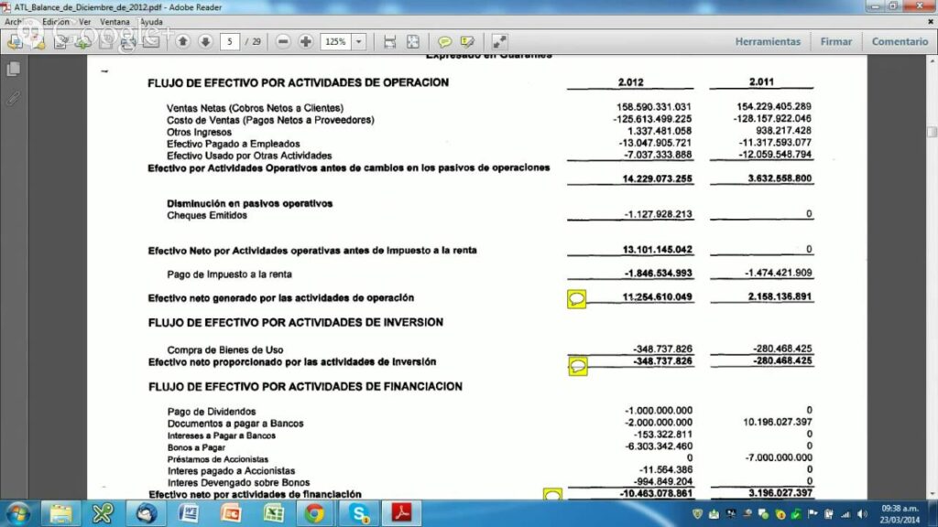This screenshot has width=938, height=527.
Task: Open the Ayuda menu
Action: coord(151,21)
